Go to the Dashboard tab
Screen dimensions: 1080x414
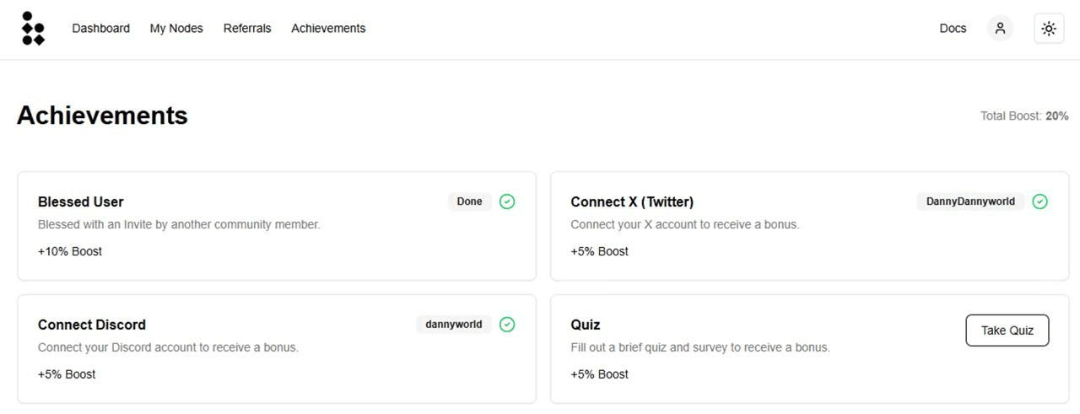[100, 28]
